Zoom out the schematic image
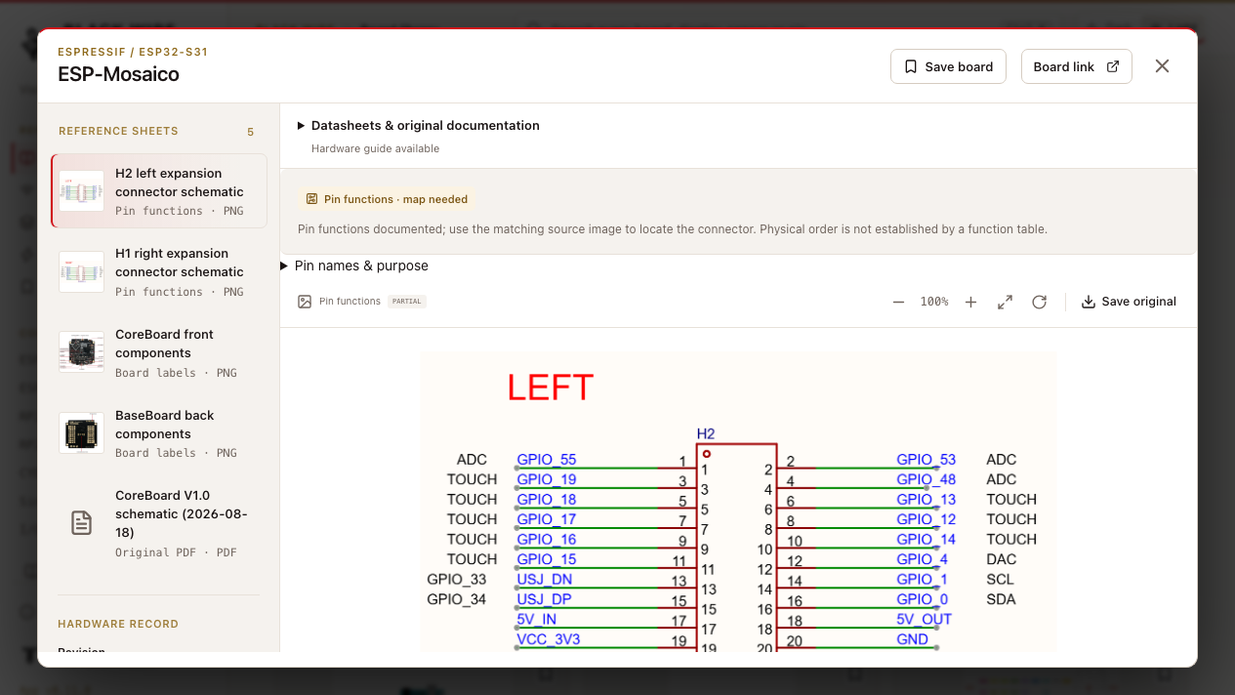The image size is (1235, 695). click(898, 303)
